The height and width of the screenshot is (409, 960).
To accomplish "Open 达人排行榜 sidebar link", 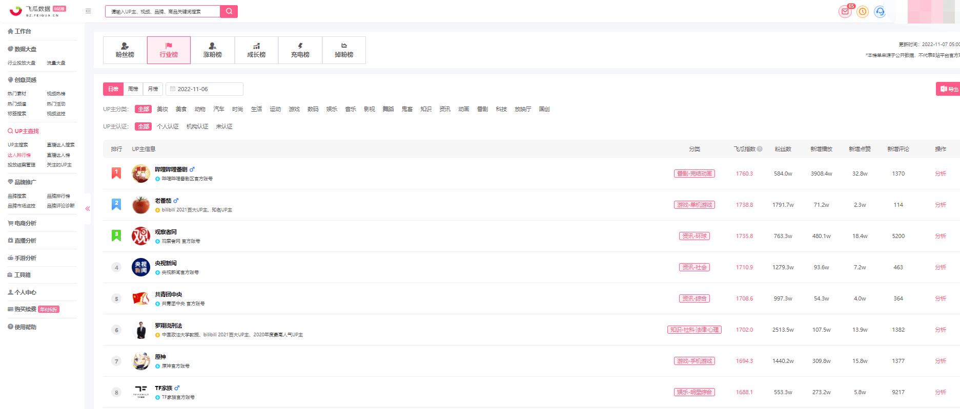I will tap(19, 155).
